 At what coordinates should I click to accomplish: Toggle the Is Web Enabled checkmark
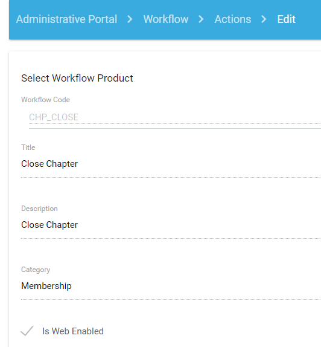[x=27, y=331]
